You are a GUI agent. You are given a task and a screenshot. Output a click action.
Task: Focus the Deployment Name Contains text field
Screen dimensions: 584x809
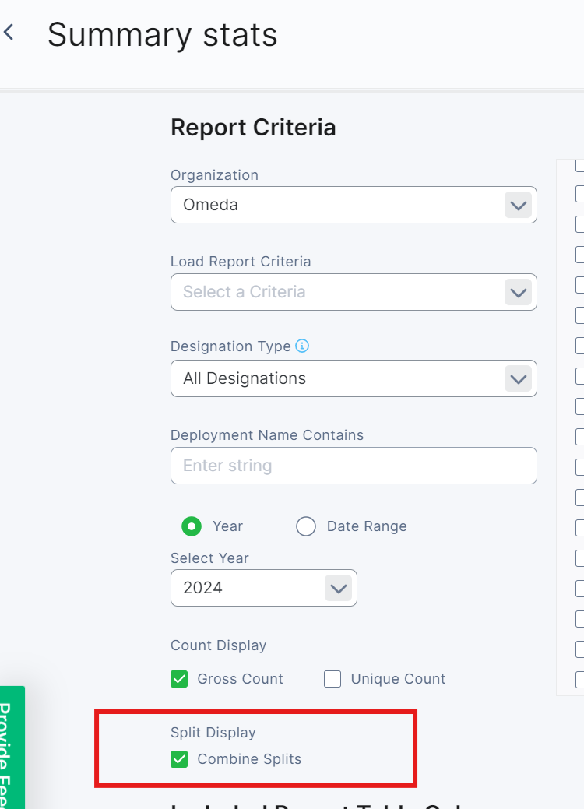(x=354, y=466)
